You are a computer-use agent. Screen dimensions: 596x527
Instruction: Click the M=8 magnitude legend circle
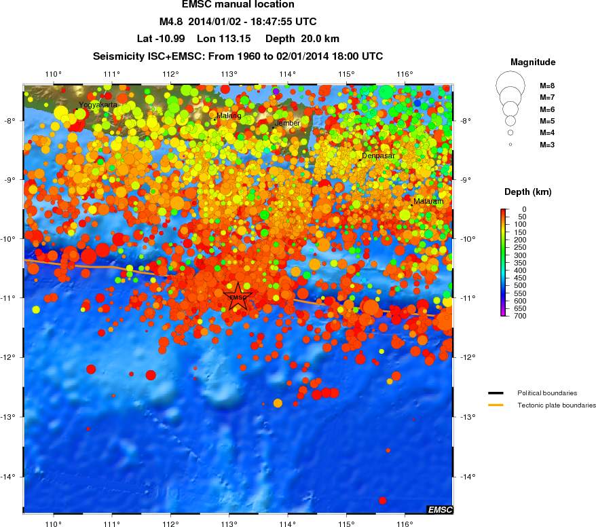pyautogui.click(x=510, y=86)
